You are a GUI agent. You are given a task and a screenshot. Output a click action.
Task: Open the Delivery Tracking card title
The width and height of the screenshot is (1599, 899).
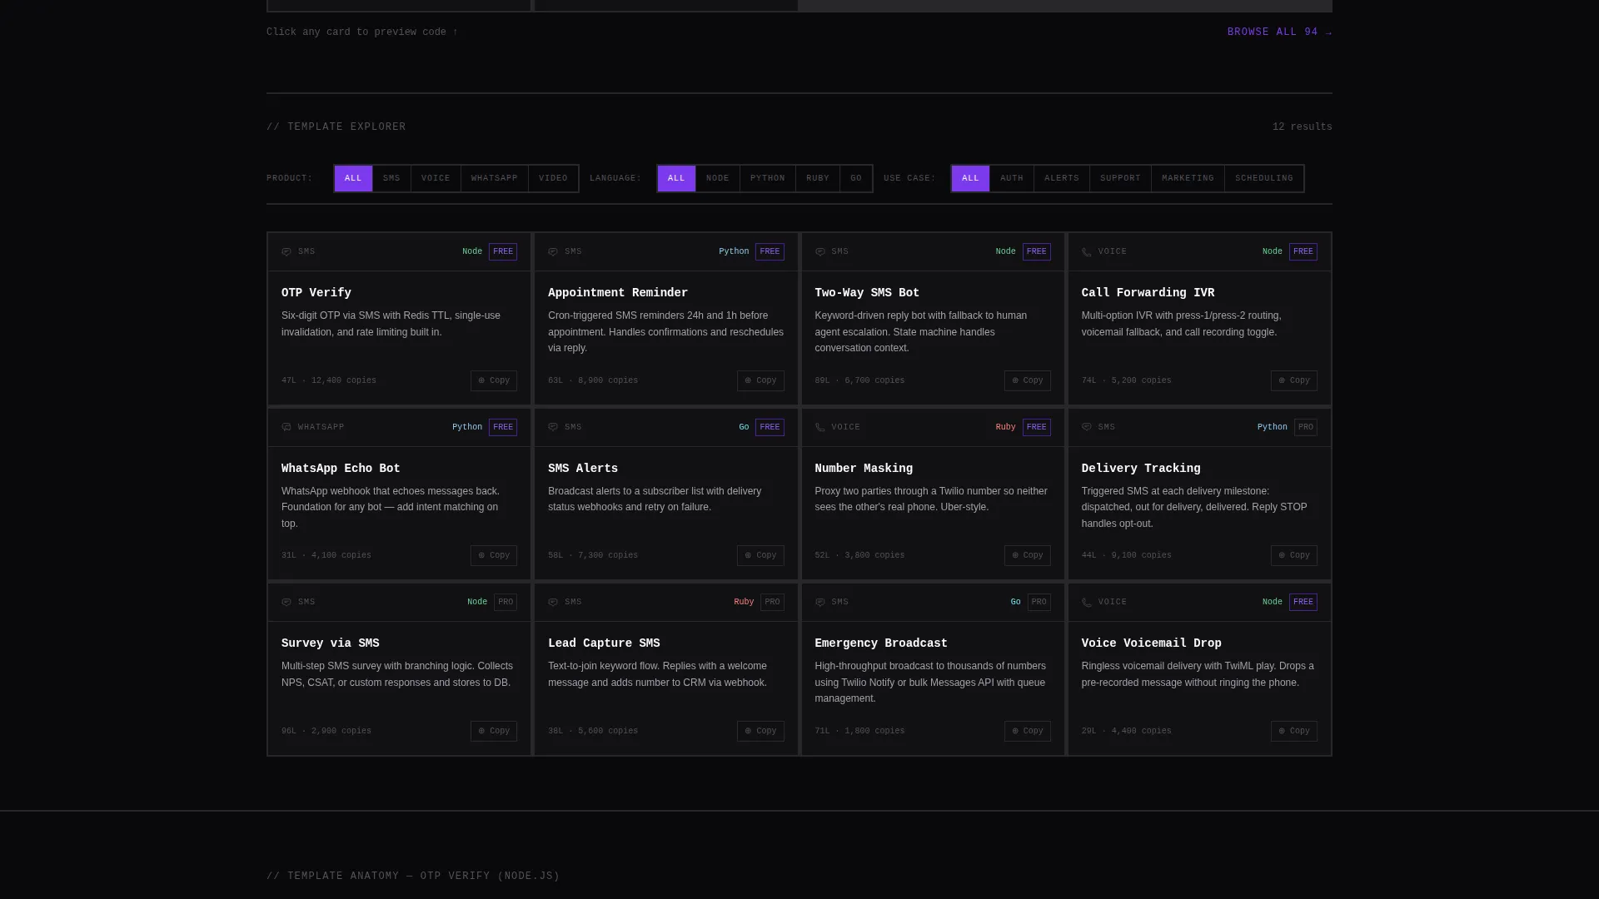(x=1141, y=469)
